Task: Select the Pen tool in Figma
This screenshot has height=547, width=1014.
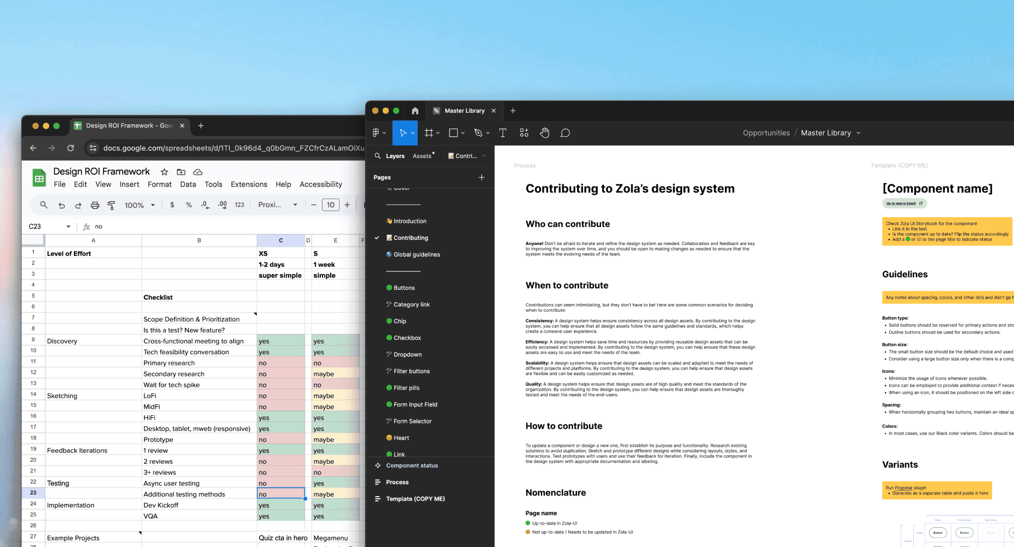Action: pos(478,133)
